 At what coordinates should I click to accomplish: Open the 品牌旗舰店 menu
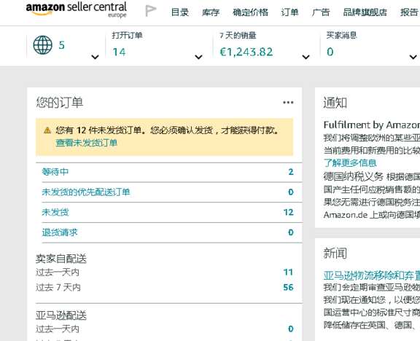pos(365,12)
